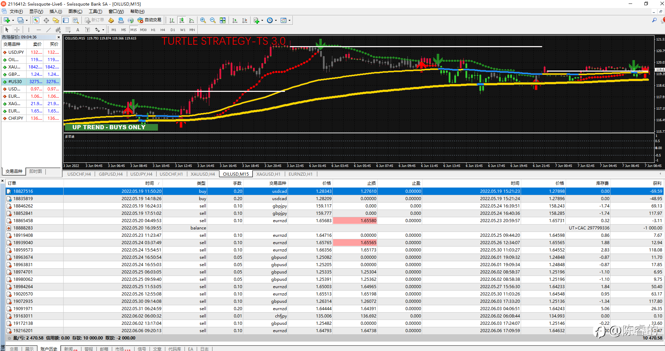Close the Market Watch panel
Image resolution: width=665 pixels, height=351 pixels.
pyautogui.click(x=58, y=37)
